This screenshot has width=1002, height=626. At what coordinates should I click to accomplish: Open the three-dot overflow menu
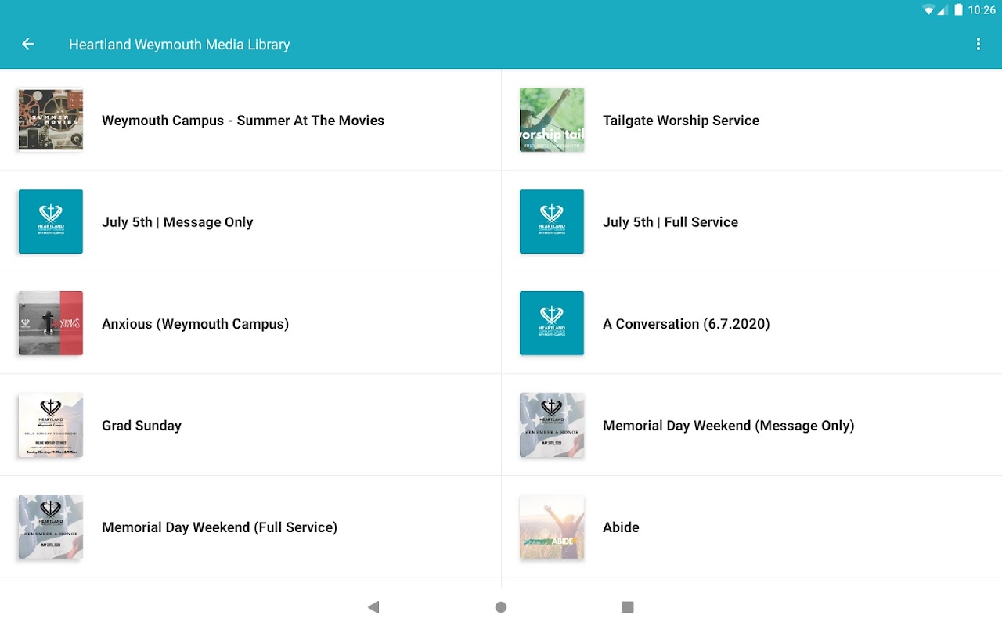pos(978,45)
